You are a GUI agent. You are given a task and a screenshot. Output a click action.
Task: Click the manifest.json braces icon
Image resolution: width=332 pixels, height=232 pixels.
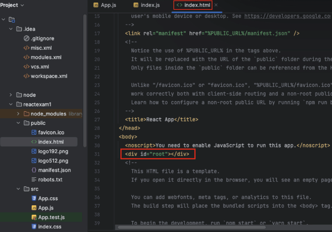[34, 170]
